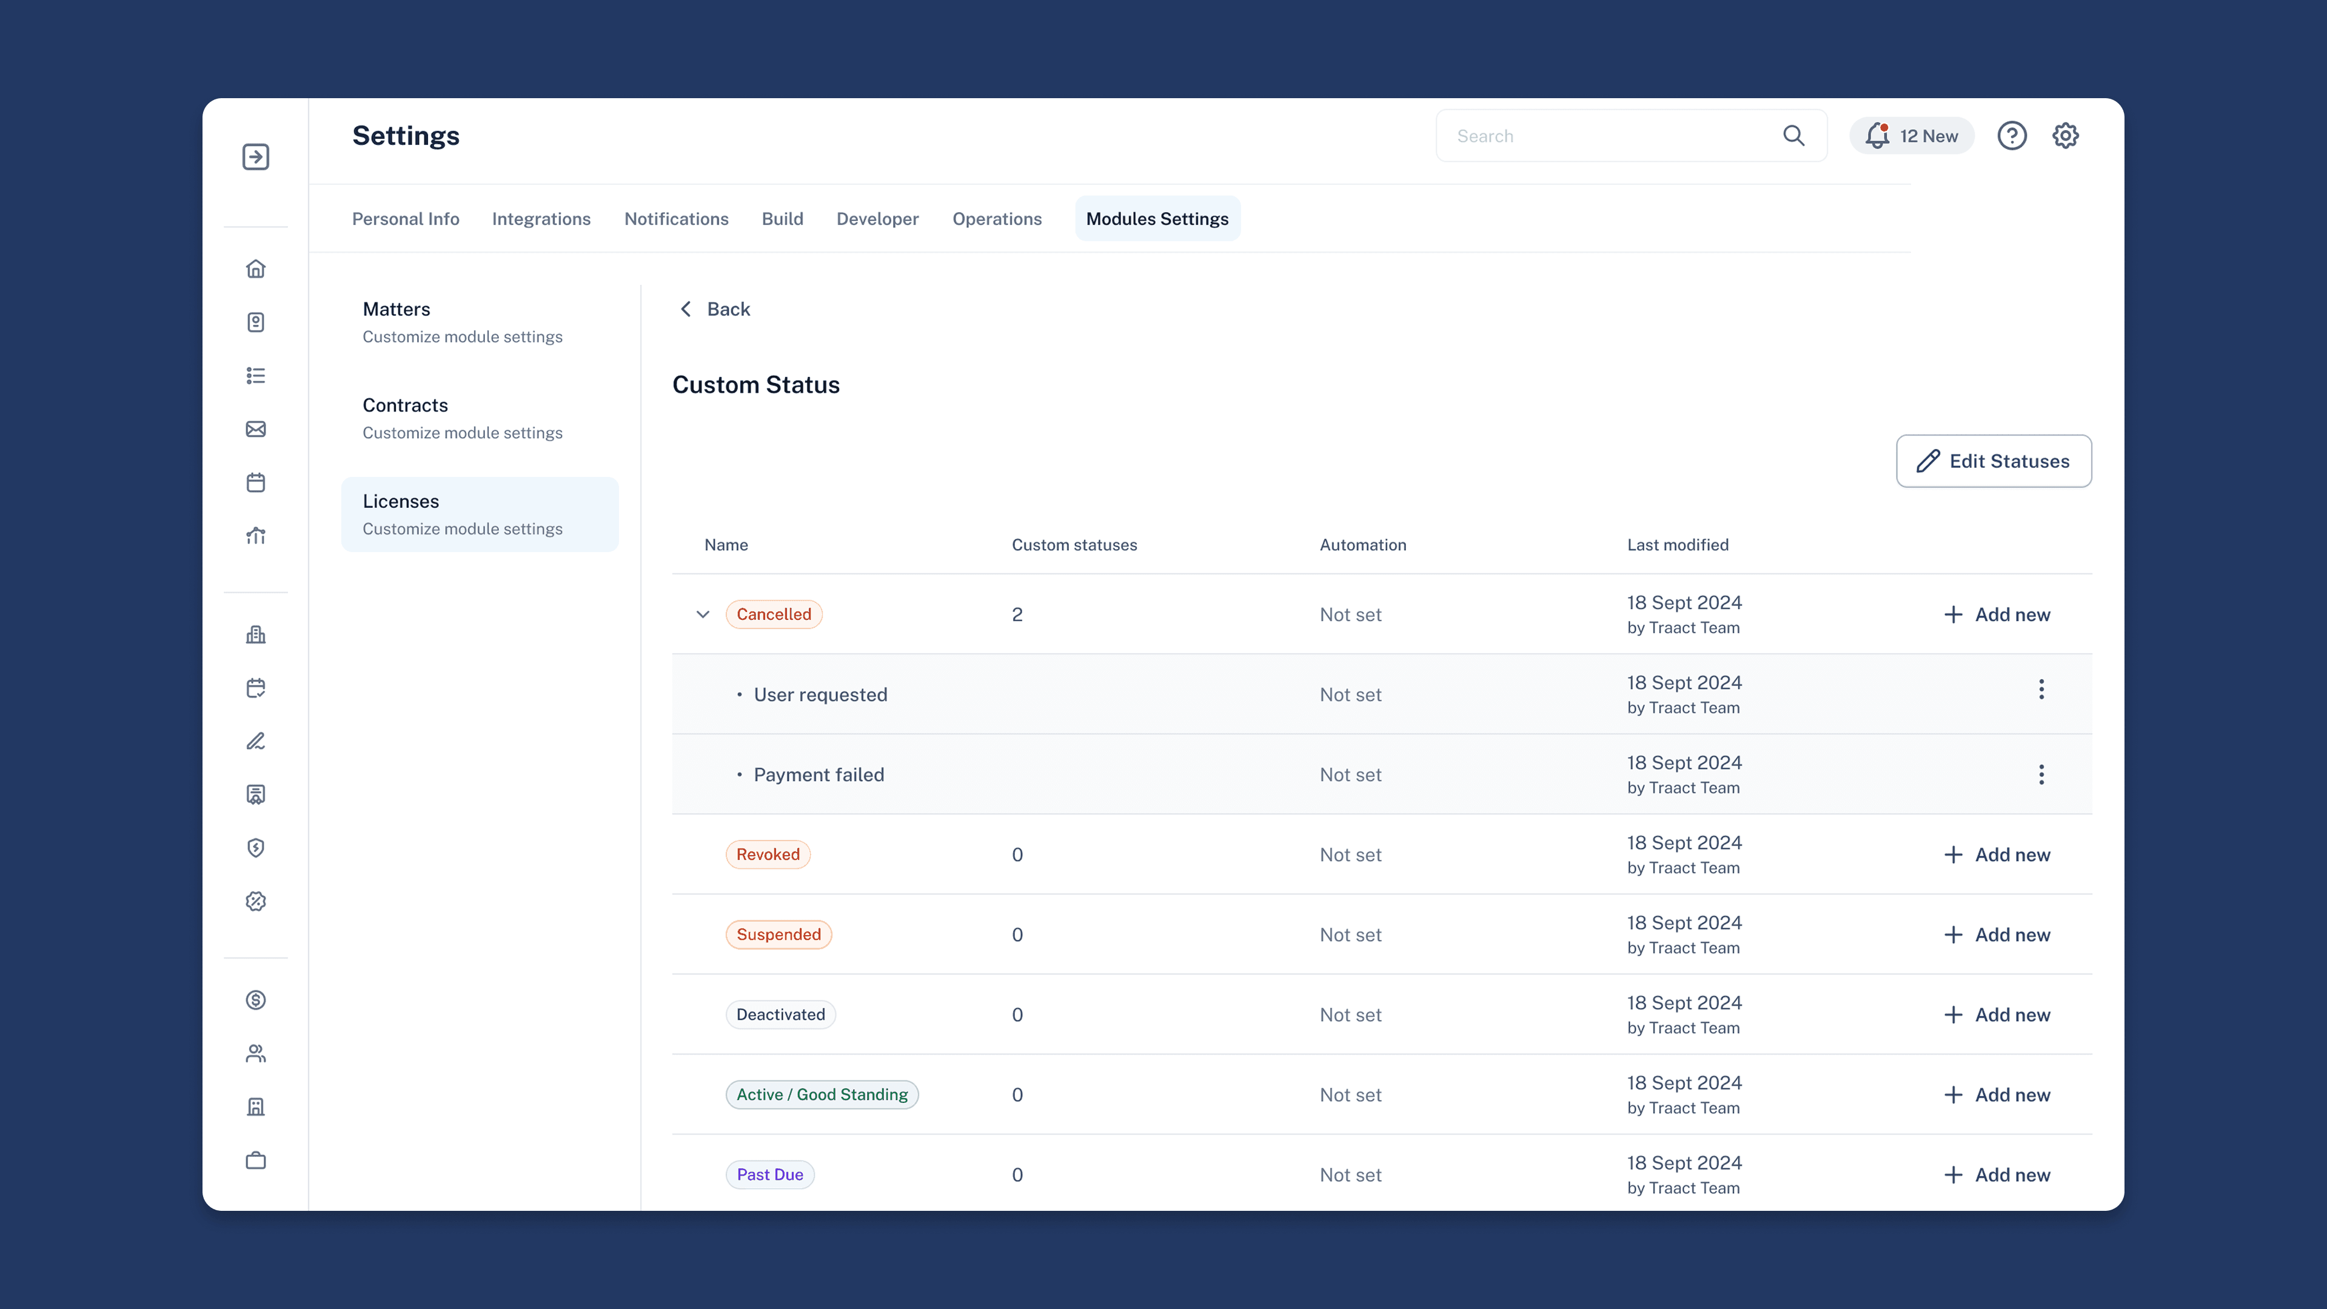2327x1309 pixels.
Task: Open the list icon in sidebar
Action: click(x=256, y=376)
